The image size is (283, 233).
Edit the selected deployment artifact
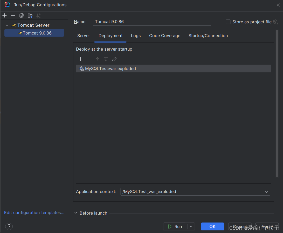click(x=114, y=59)
